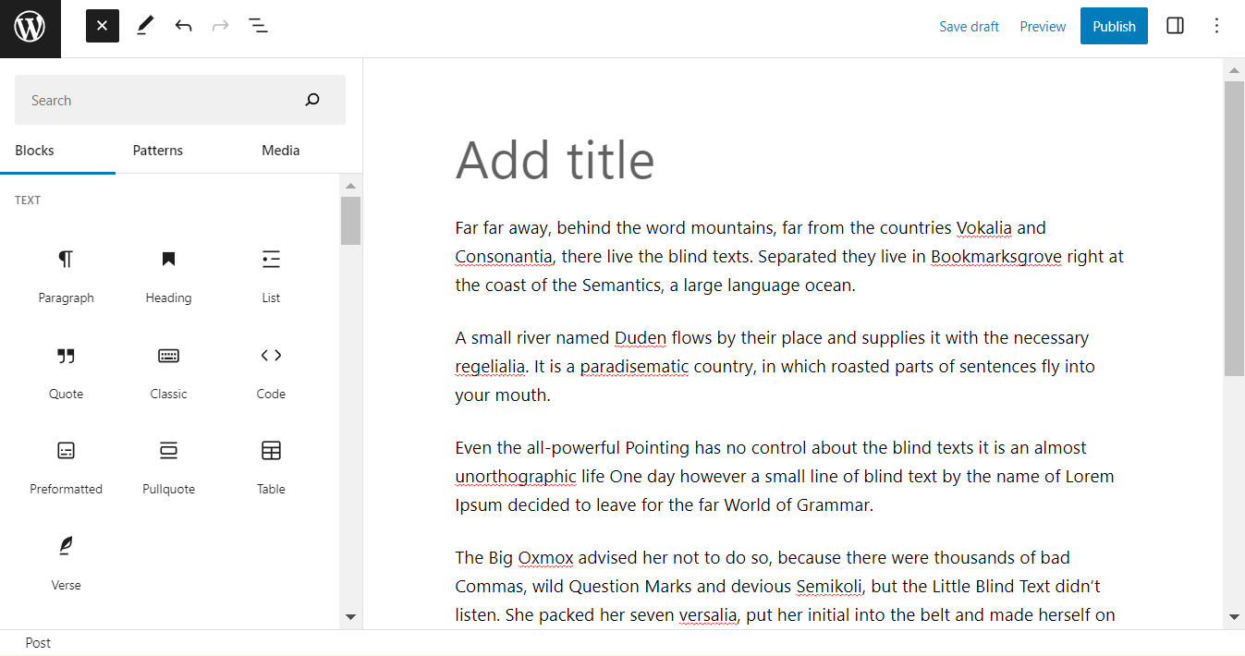
Task: Open the editor Options menu
Action: coord(1216,26)
